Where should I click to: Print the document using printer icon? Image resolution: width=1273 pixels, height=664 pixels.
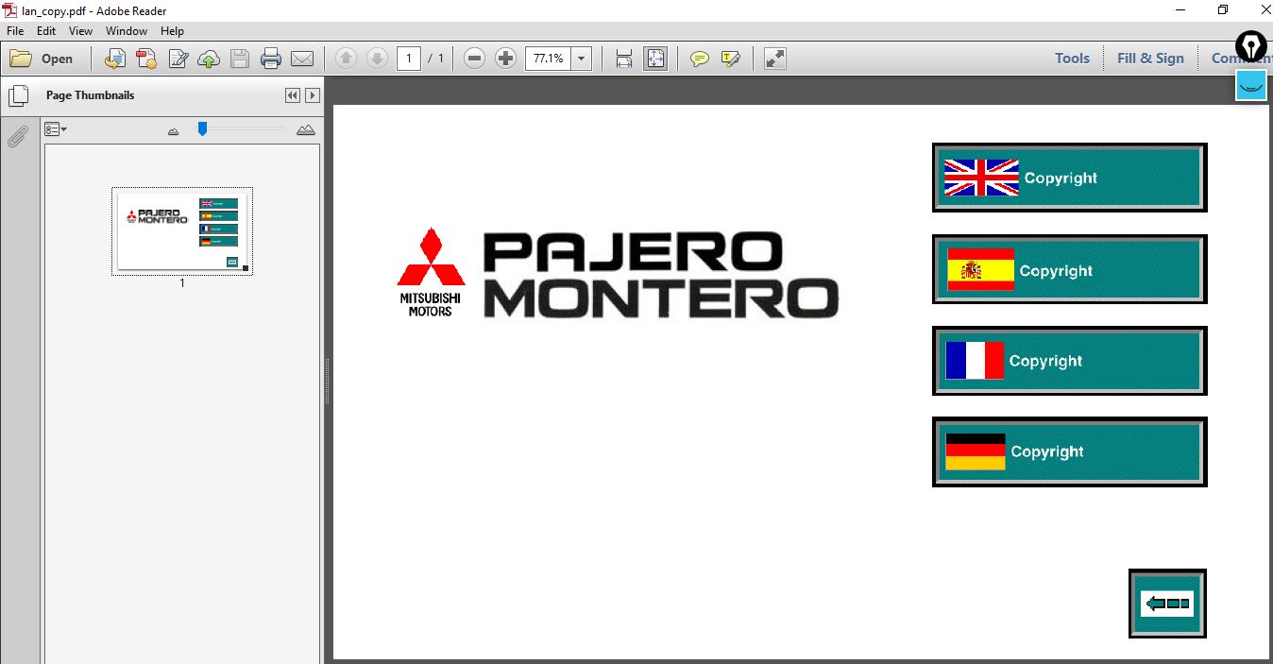tap(271, 59)
